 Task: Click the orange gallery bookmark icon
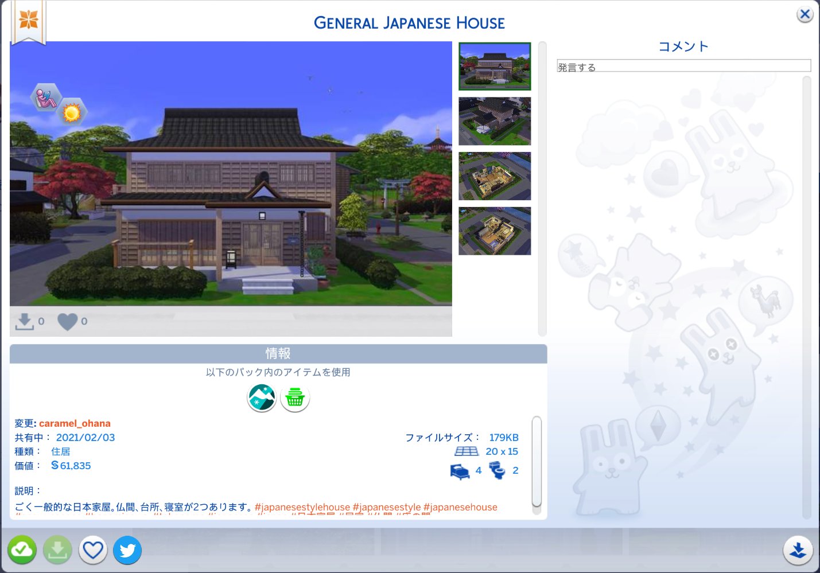point(28,22)
